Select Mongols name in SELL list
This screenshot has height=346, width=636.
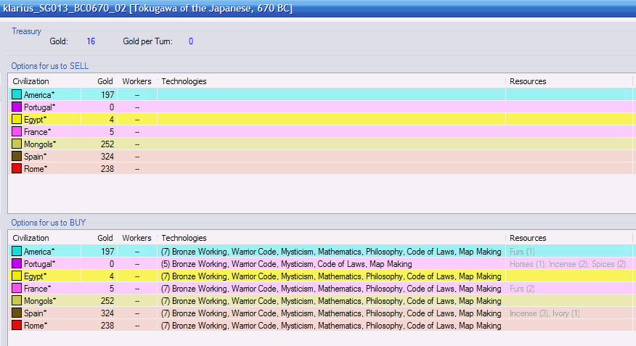[x=40, y=144]
